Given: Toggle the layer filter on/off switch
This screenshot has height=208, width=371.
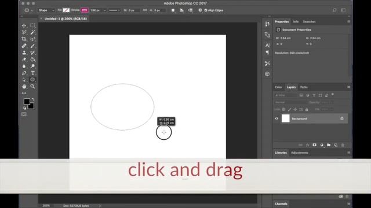Looking at the screenshot, I should pos(333,95).
